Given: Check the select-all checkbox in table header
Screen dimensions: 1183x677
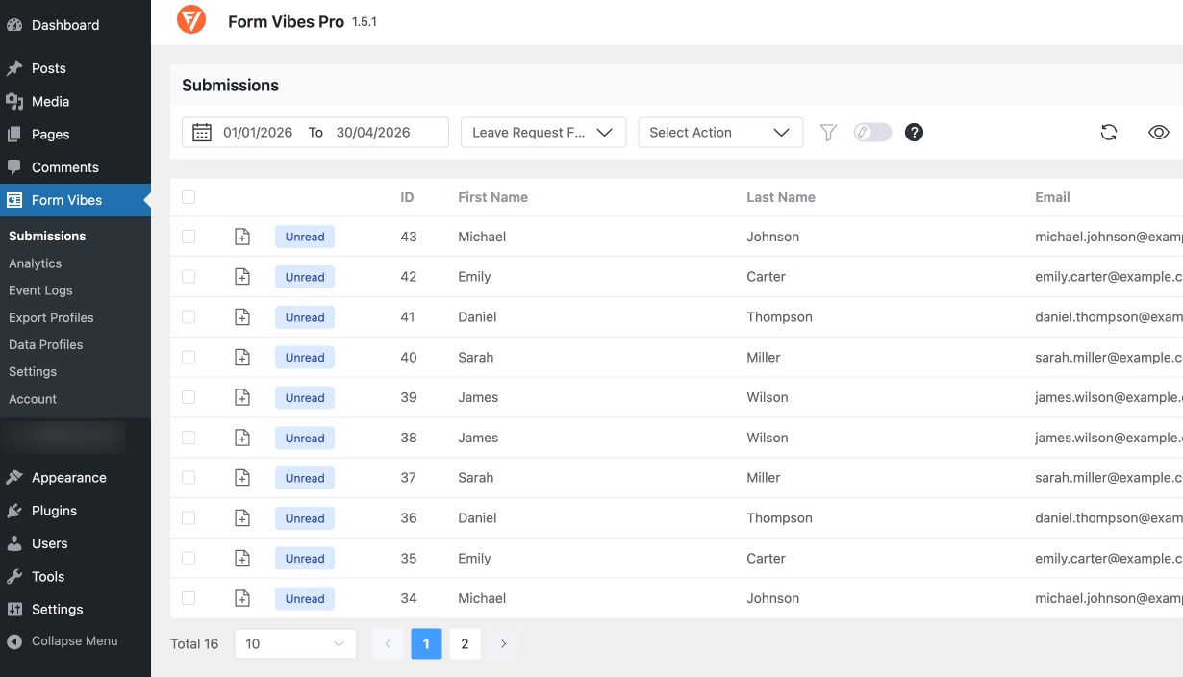Looking at the screenshot, I should 189,197.
